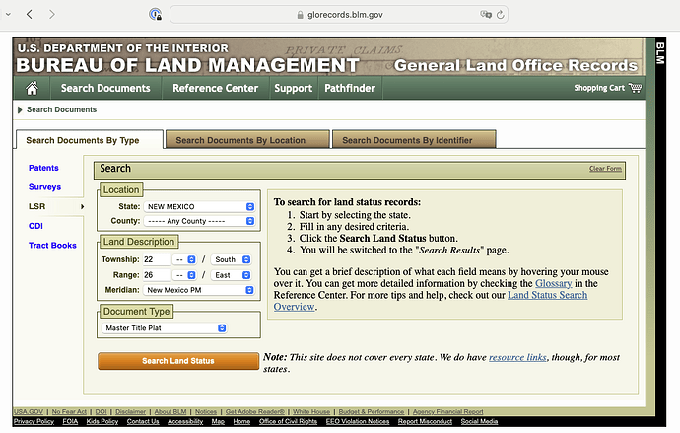
Task: Click the lock icon beside glorecords.blm.gov
Action: 300,15
